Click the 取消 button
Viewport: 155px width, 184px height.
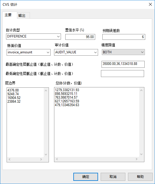pyautogui.click(x=113, y=177)
